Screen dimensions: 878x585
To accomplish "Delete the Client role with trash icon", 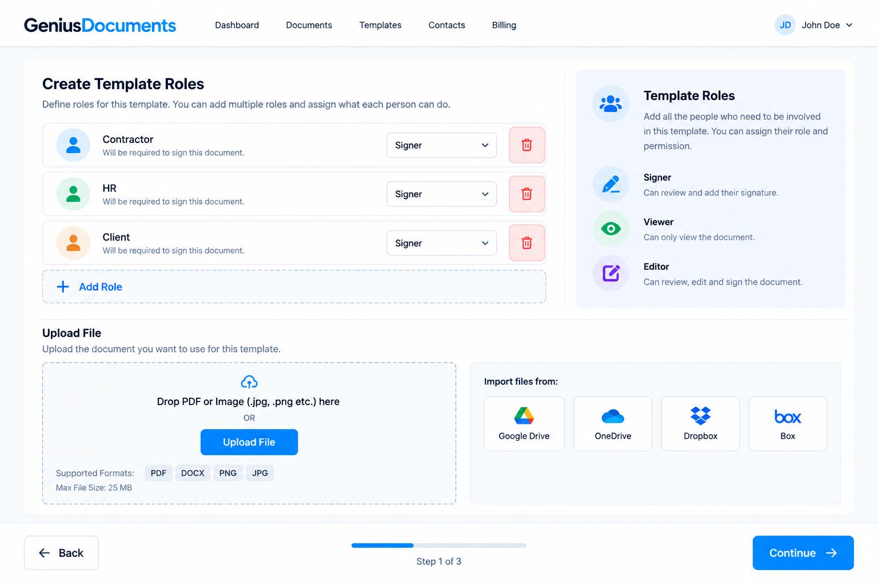I will (x=526, y=243).
